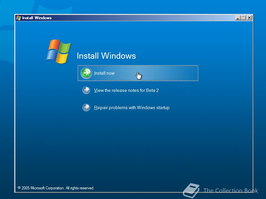
Task: Click the arrow icon beside release notes
Action: click(86, 90)
